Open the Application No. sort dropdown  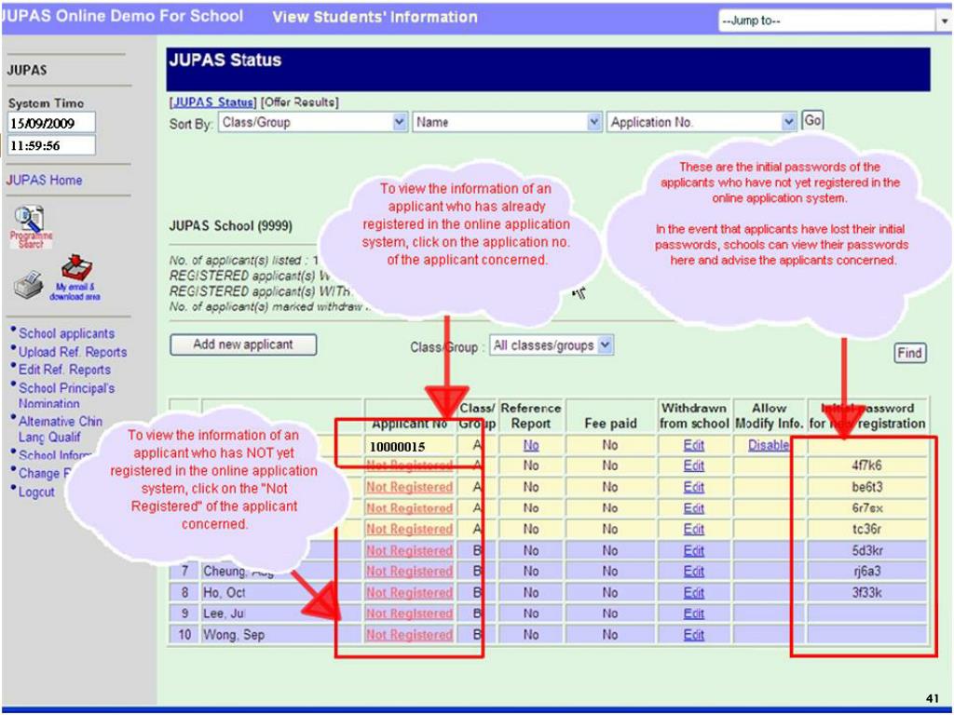point(702,122)
